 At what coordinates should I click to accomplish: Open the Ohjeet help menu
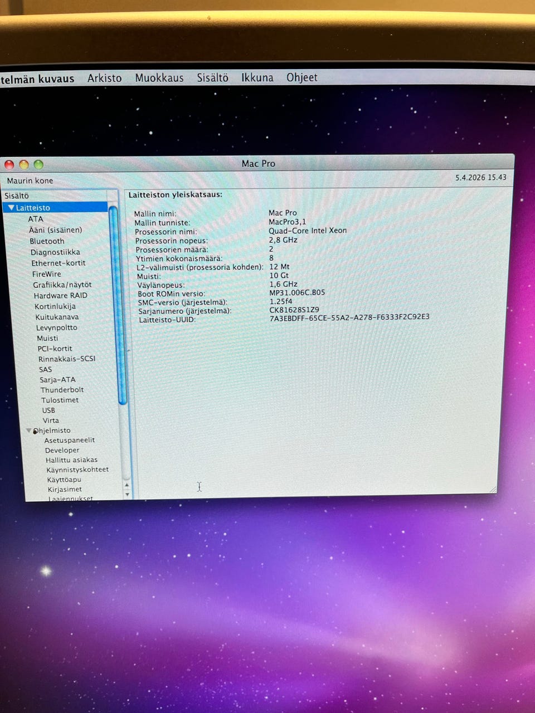301,78
